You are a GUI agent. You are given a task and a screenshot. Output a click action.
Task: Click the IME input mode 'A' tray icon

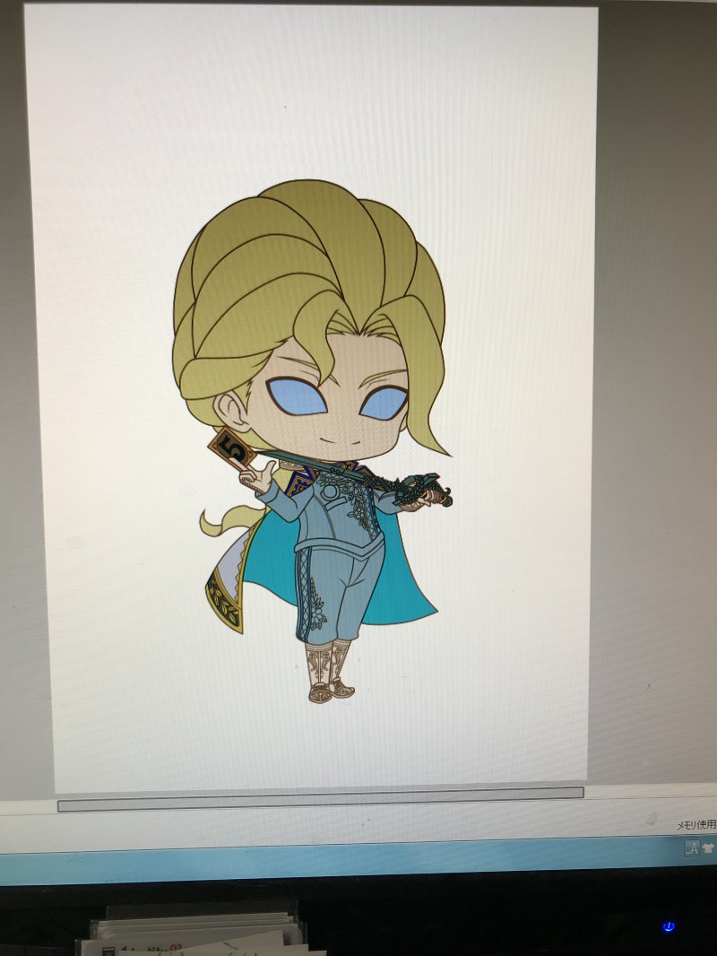692,848
